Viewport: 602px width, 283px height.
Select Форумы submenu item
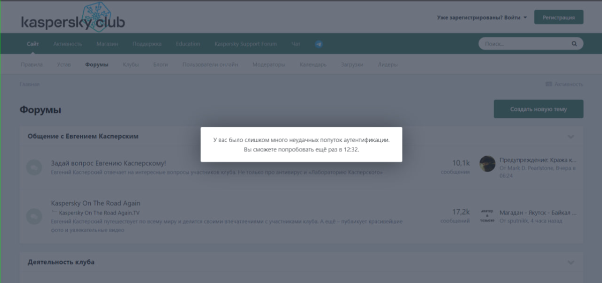(97, 64)
